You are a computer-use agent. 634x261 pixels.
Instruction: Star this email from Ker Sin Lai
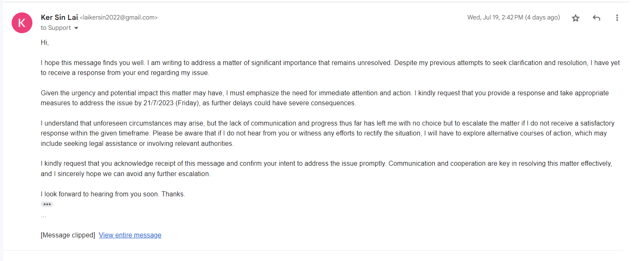[x=575, y=18]
